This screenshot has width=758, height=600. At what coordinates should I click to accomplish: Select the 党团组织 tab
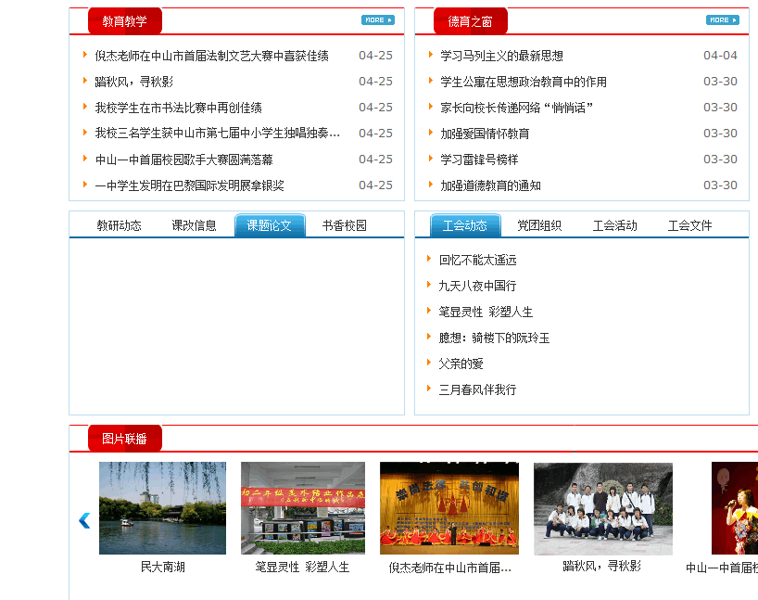[x=538, y=225]
